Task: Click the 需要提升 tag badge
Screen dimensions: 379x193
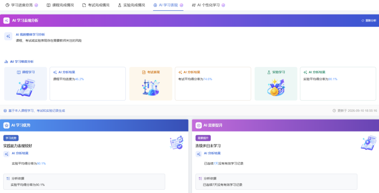Action: pos(203,138)
